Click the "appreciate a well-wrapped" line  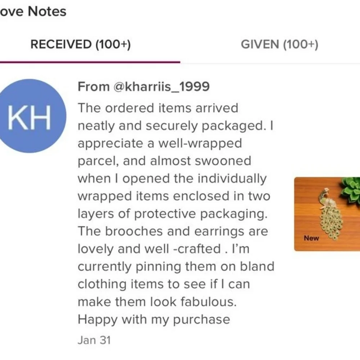[x=160, y=143]
